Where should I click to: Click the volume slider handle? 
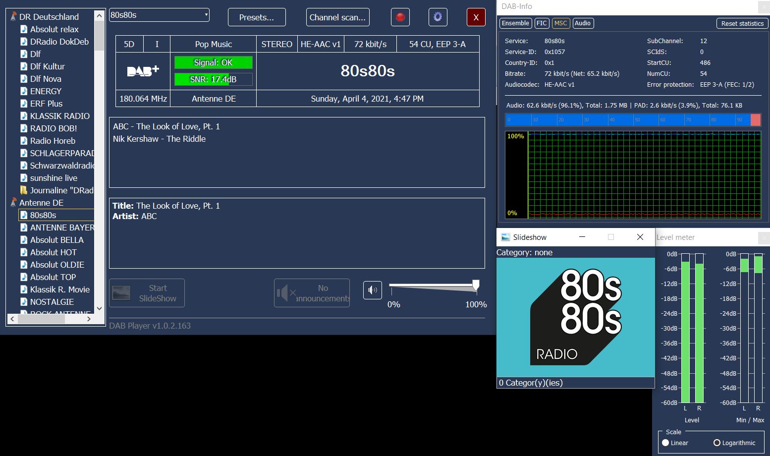click(x=476, y=285)
